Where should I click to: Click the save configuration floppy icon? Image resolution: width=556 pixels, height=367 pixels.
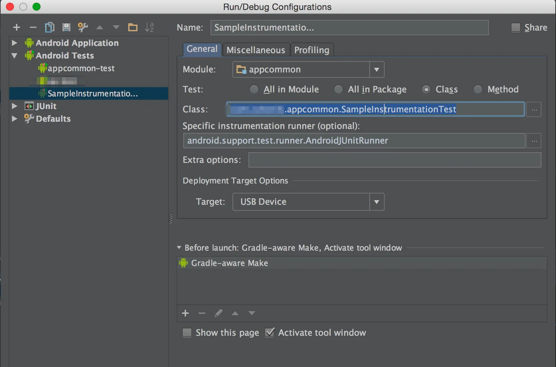click(66, 27)
